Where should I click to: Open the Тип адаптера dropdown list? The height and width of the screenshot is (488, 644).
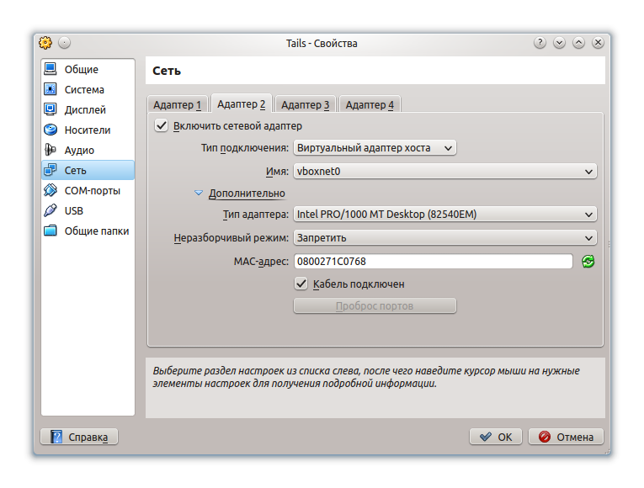click(x=444, y=215)
